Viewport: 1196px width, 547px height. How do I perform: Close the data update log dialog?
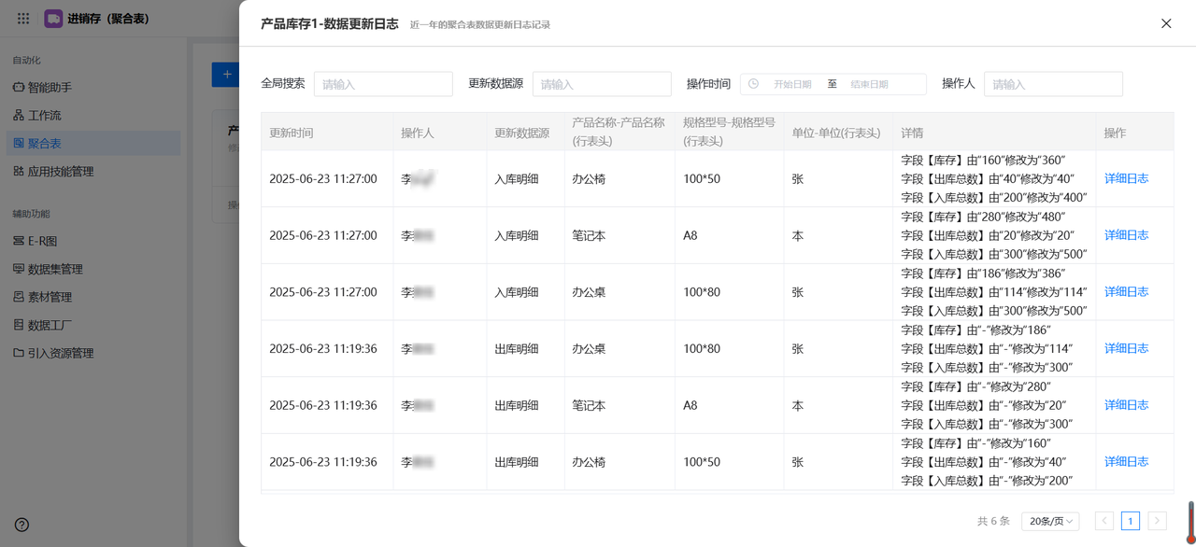tap(1166, 23)
